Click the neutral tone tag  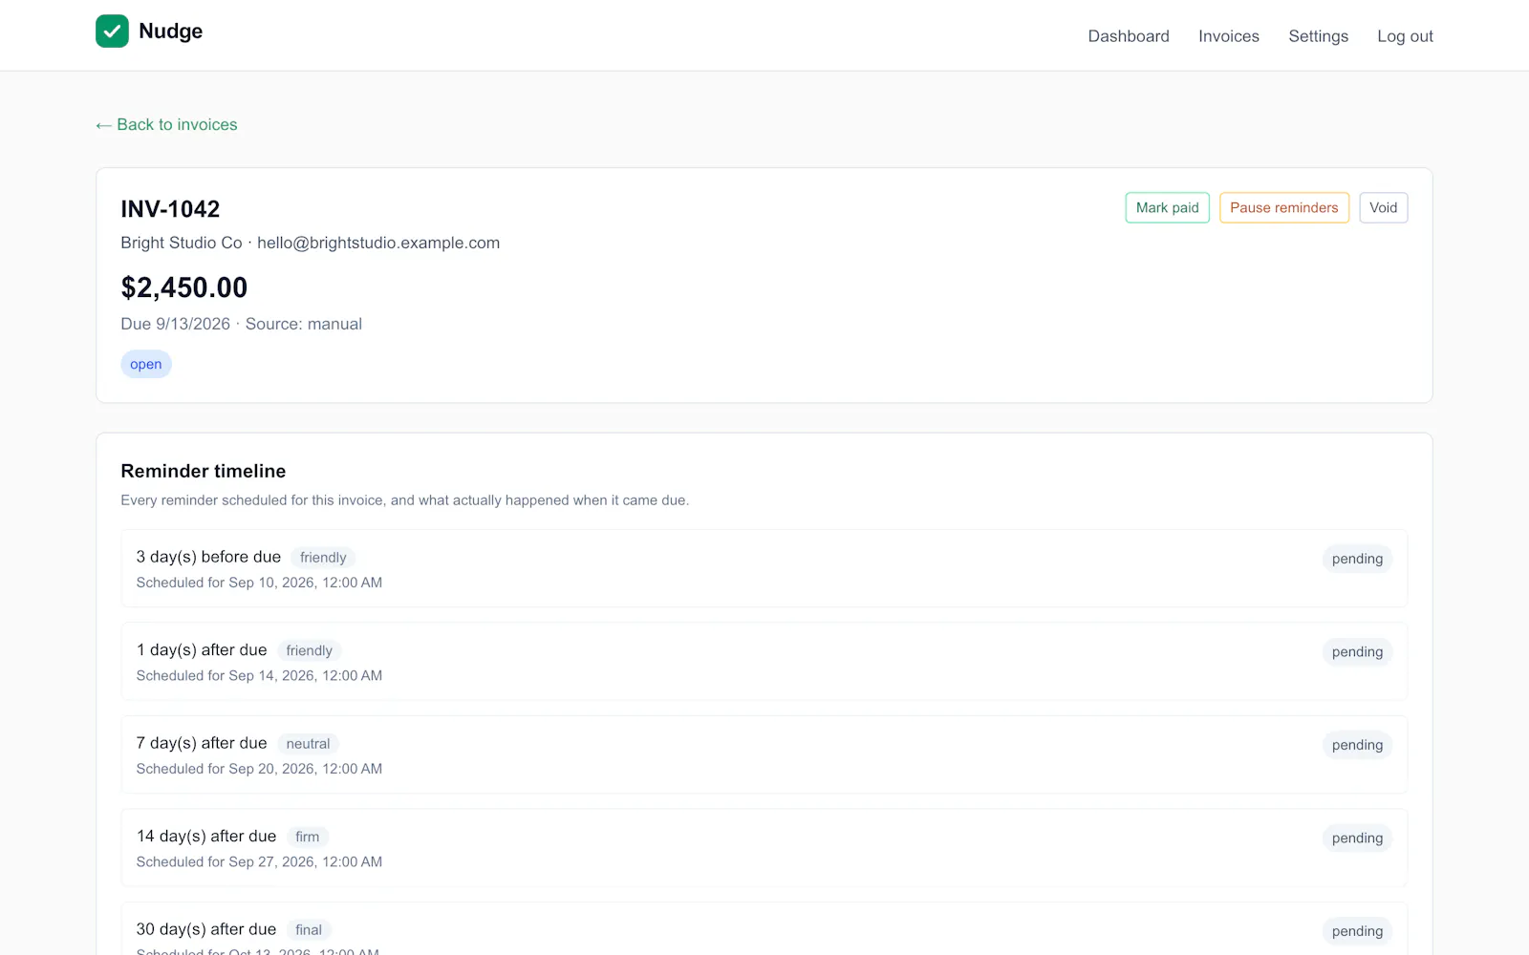pyautogui.click(x=308, y=744)
